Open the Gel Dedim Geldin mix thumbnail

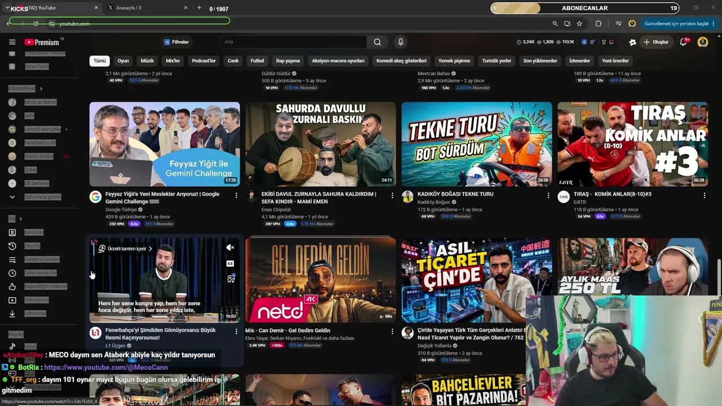(x=320, y=280)
